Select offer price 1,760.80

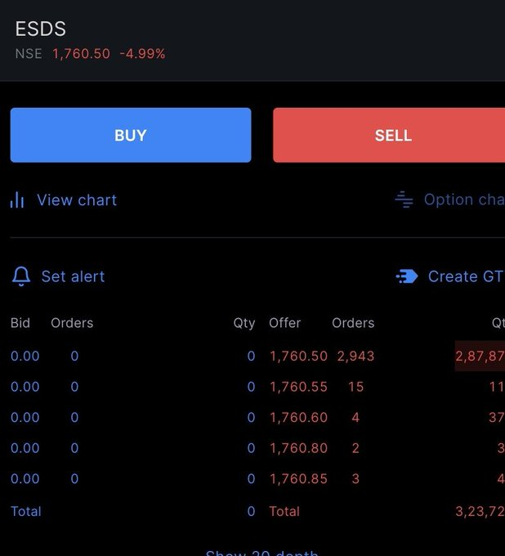tap(299, 448)
